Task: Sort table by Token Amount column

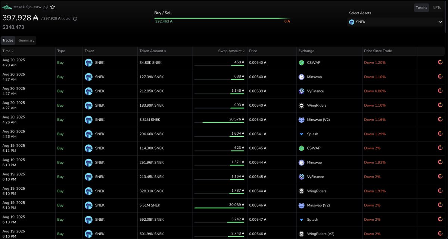Action: point(153,51)
